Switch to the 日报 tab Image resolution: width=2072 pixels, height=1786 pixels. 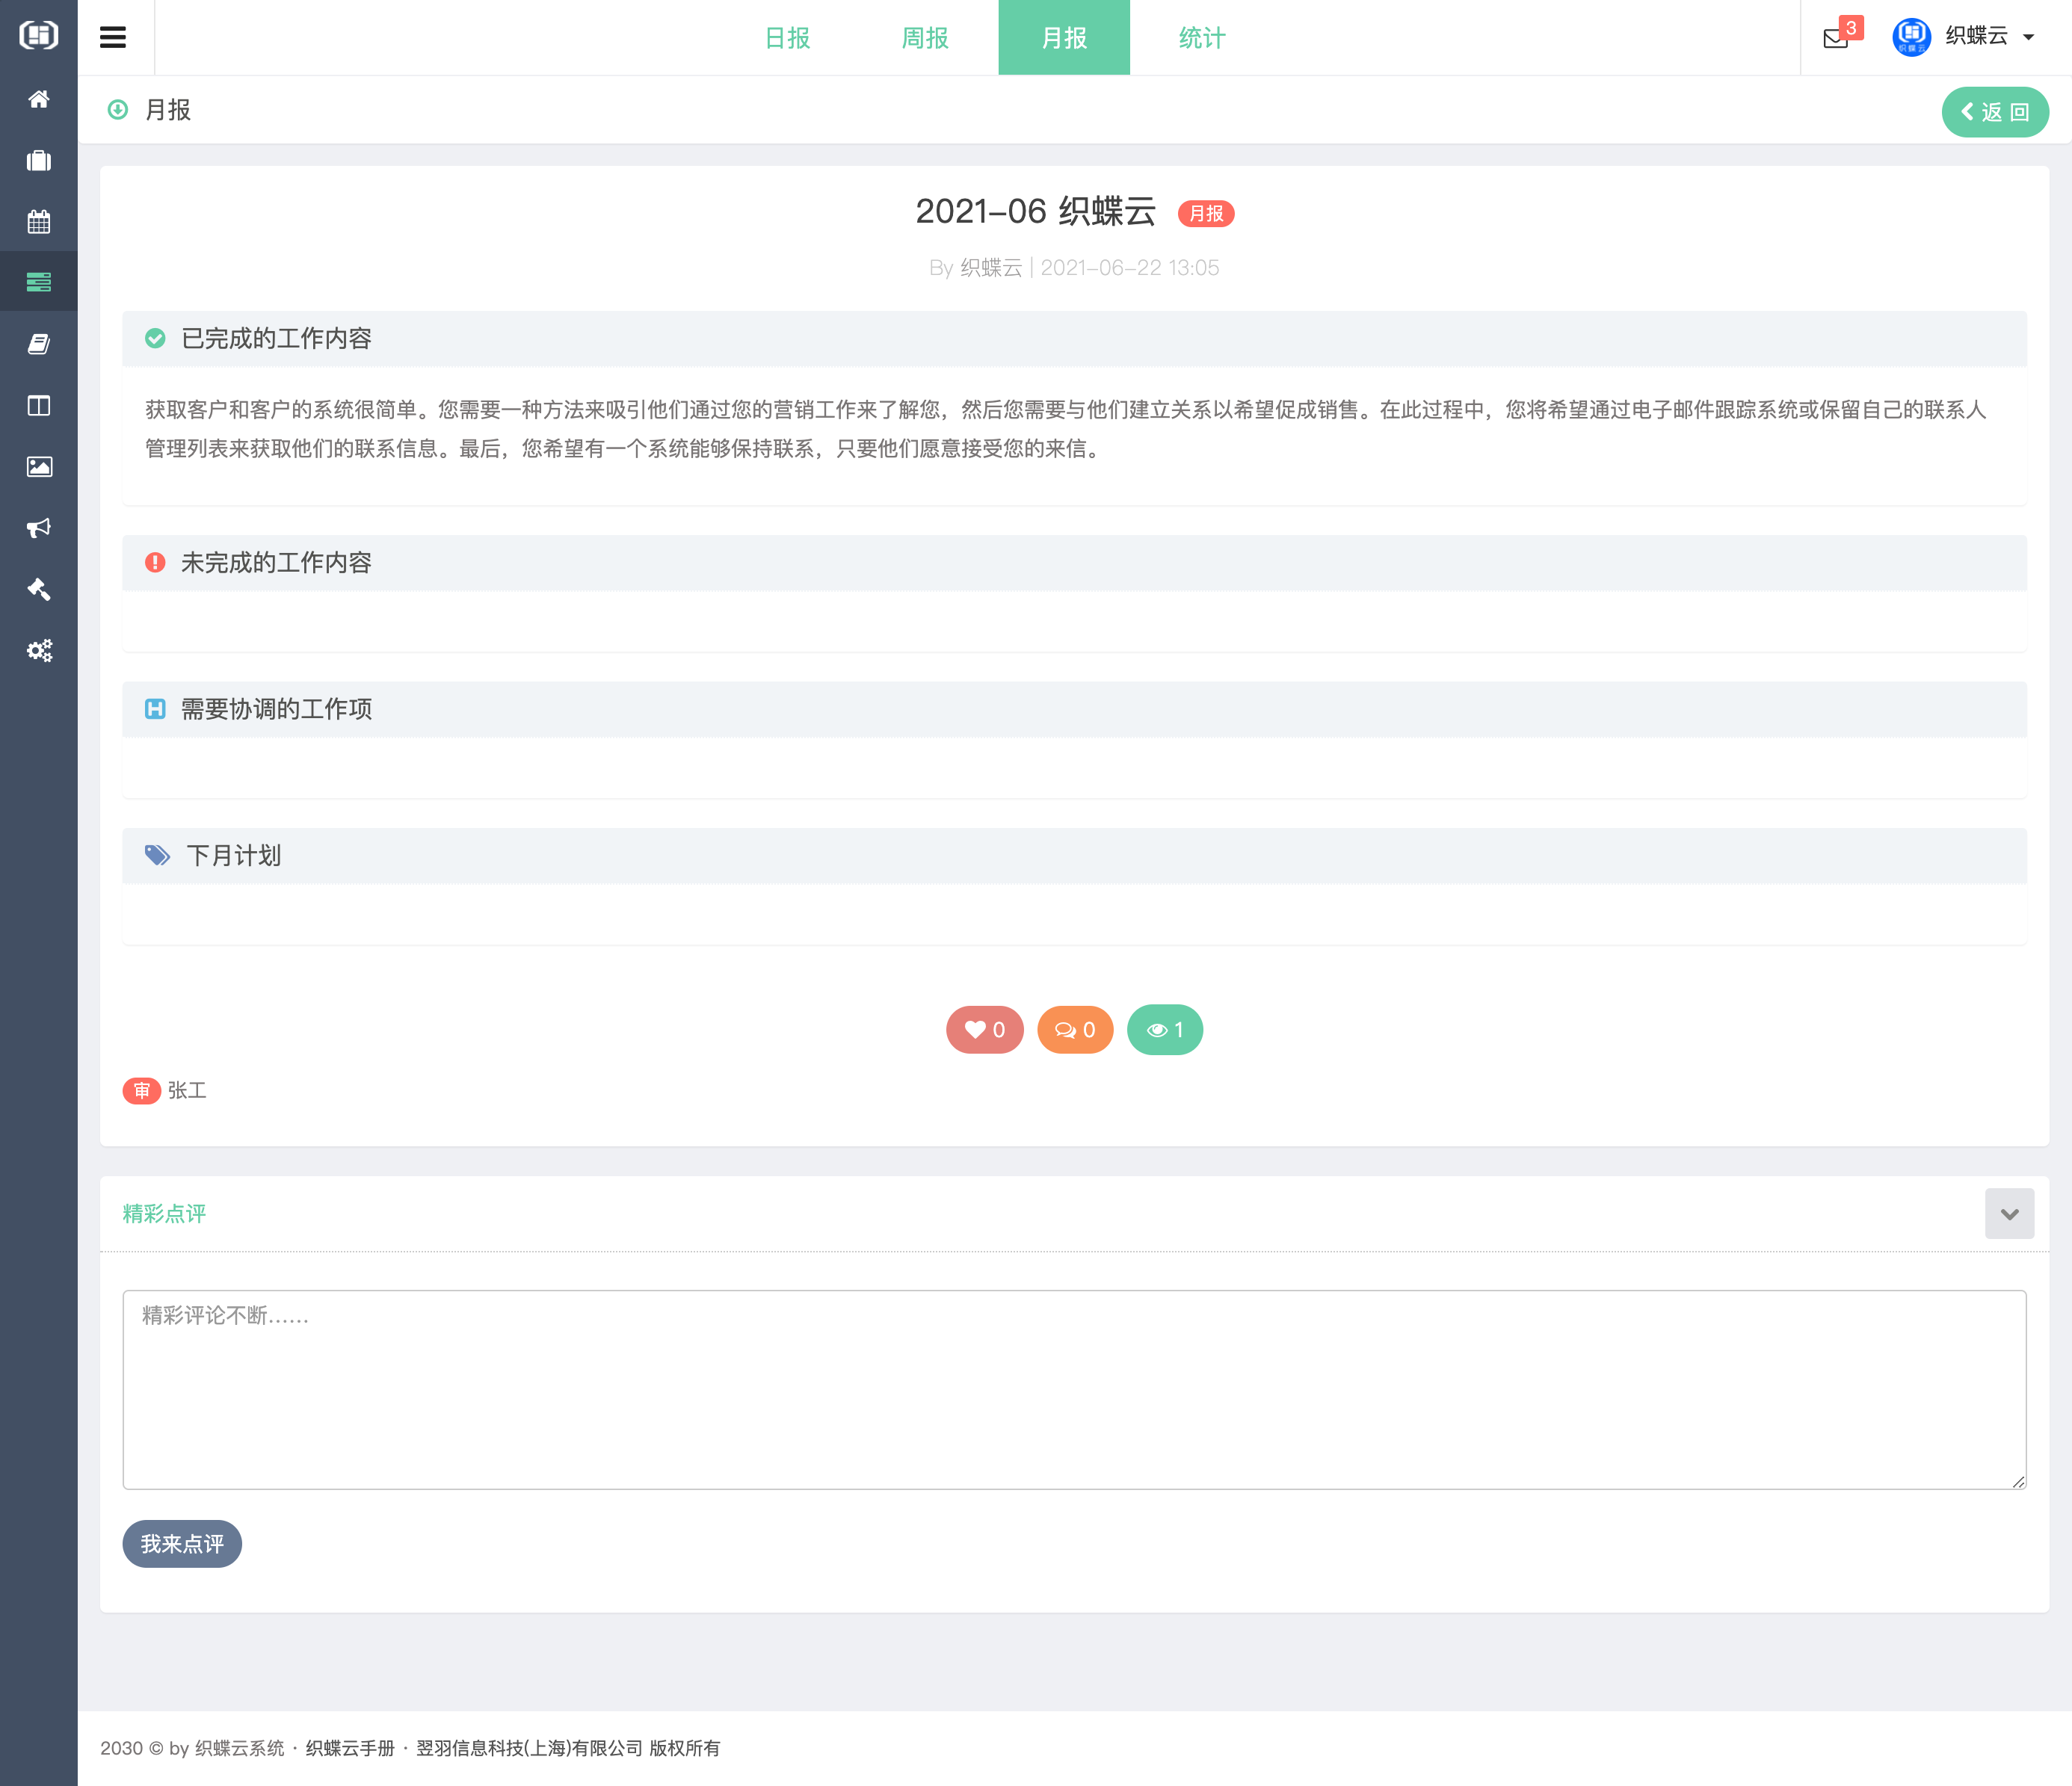(x=787, y=38)
